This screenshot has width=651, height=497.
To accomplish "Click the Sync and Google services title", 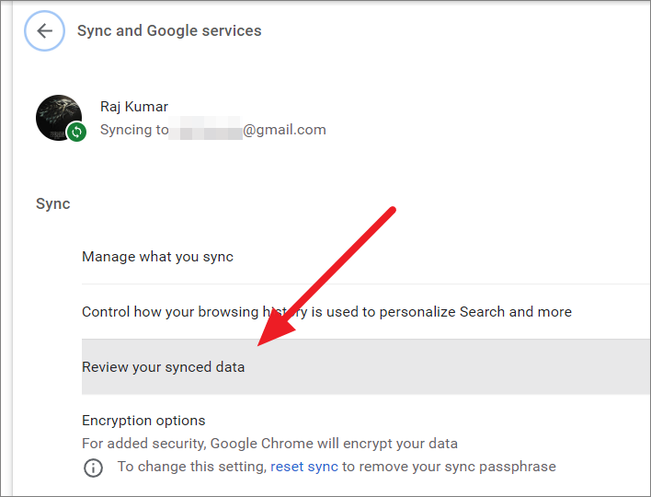I will pos(169,30).
